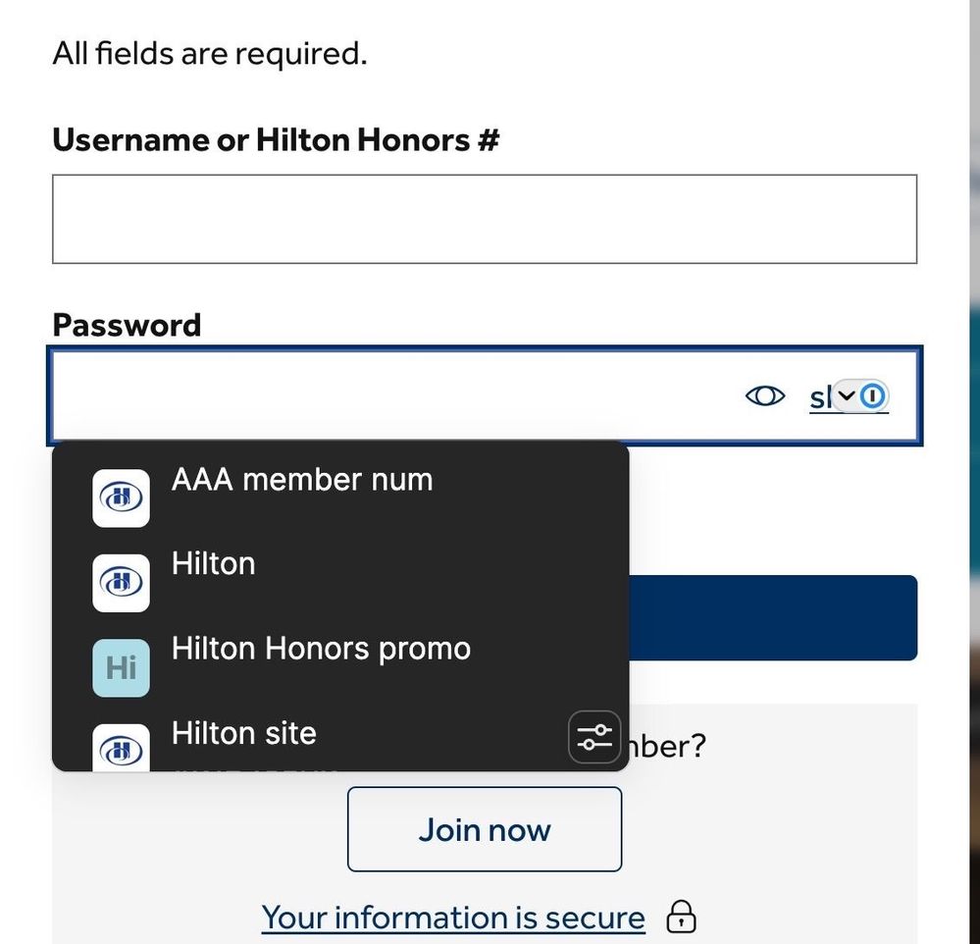Open autofill settings via the sliders icon

click(x=594, y=737)
